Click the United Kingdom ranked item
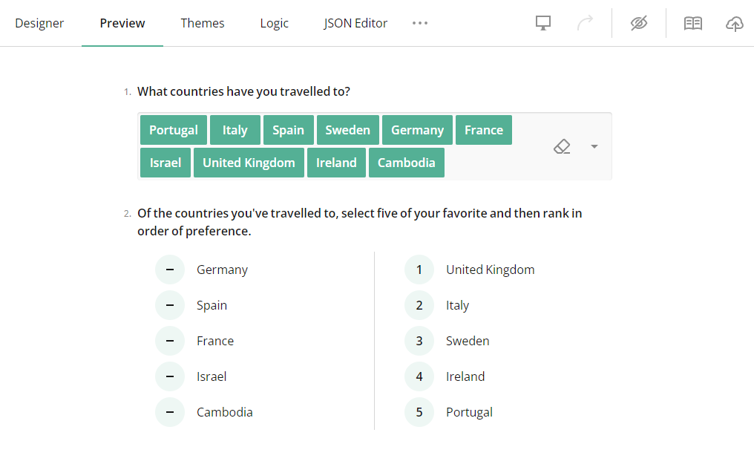The image size is (754, 470). pyautogui.click(x=490, y=270)
